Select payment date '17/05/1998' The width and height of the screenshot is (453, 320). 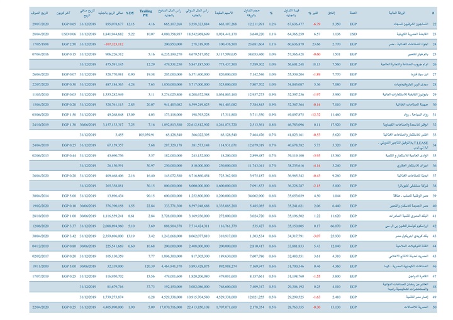[x=40, y=44]
